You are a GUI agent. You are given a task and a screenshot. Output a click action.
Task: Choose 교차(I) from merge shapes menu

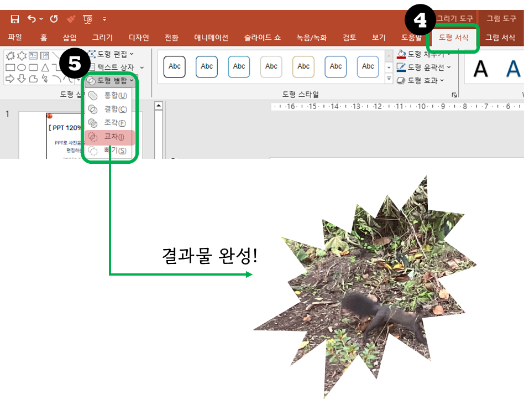(x=110, y=137)
